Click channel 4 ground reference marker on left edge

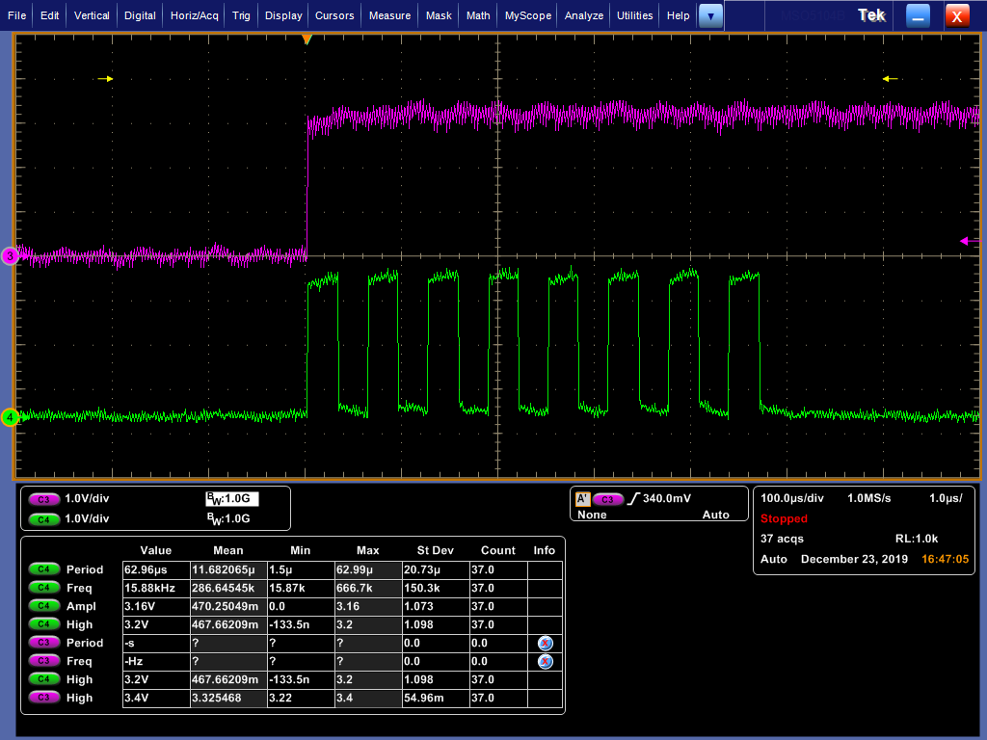(11, 417)
